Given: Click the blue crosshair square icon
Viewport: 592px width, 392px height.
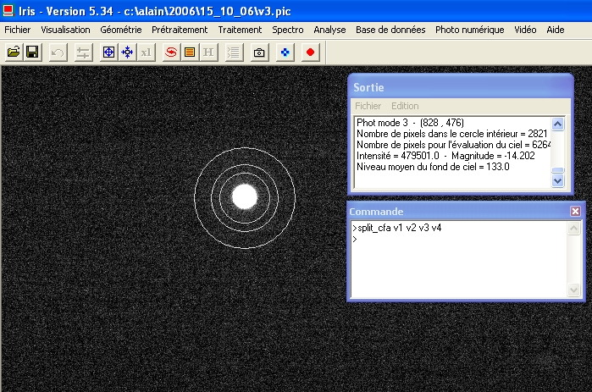Looking at the screenshot, I should pyautogui.click(x=108, y=52).
